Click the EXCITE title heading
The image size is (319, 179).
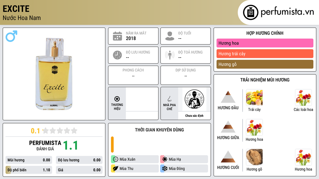point(16,9)
